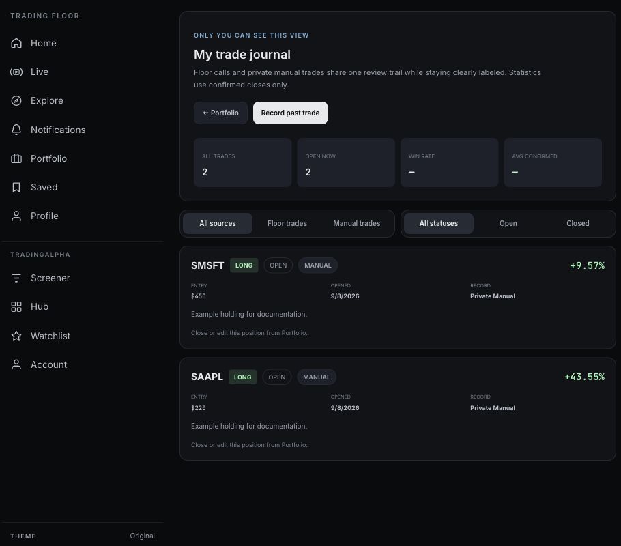Click the LONG badge on $MSFT
621x546 pixels.
pos(244,265)
